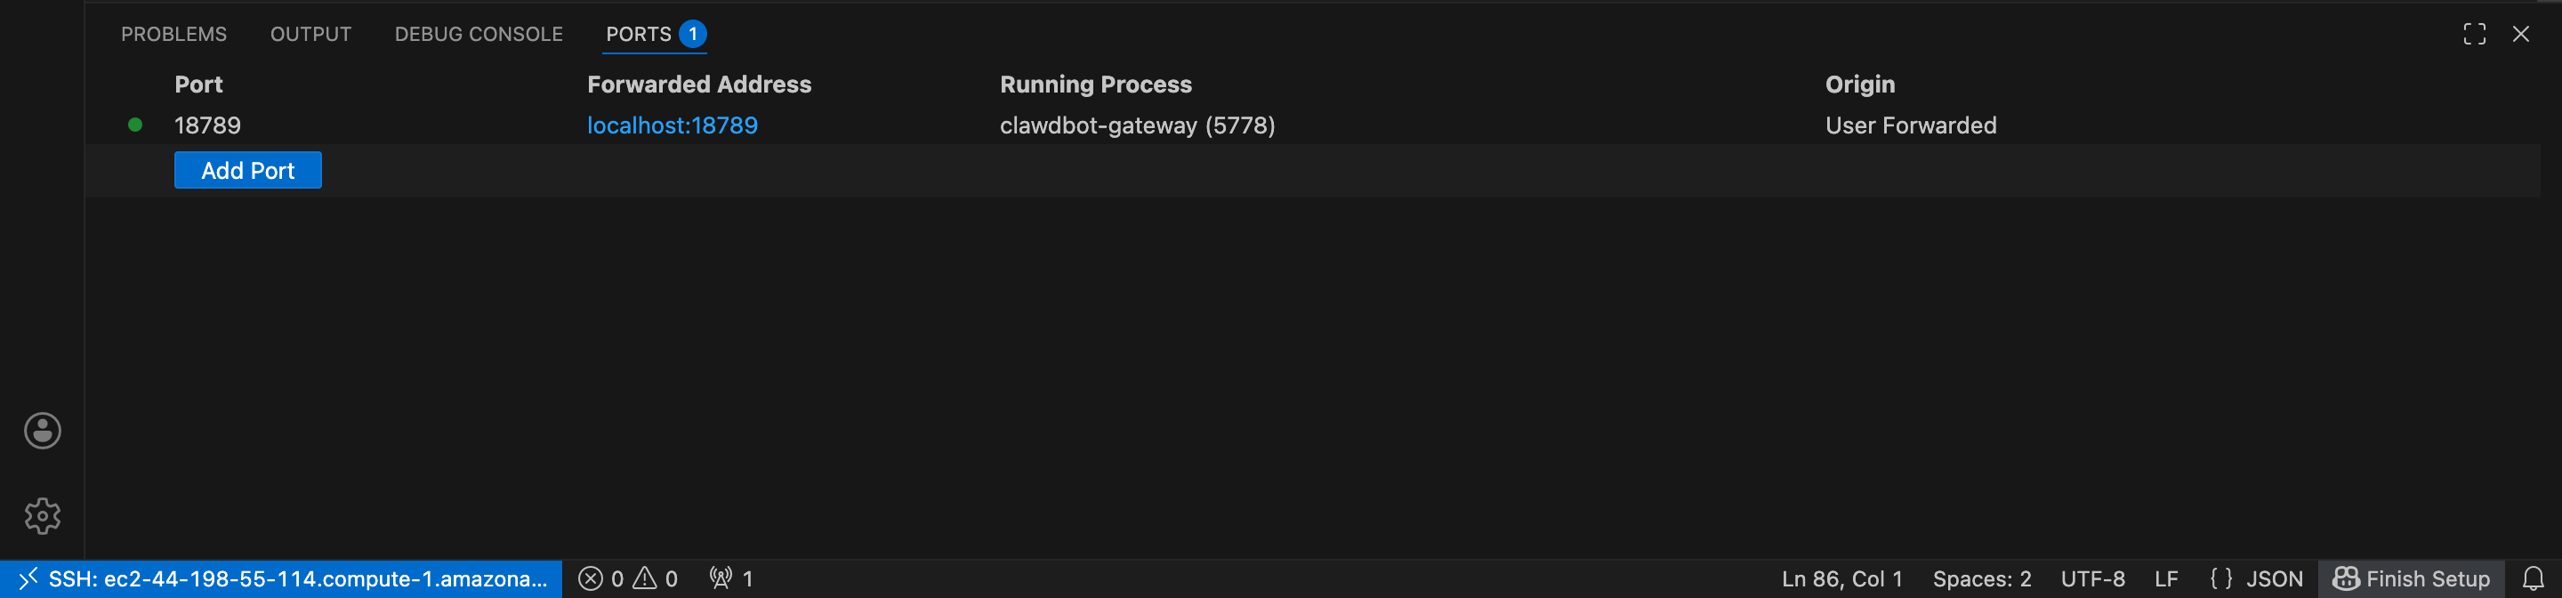Select the JSON language mode
This screenshot has height=598, width=2562.
pyautogui.click(x=2256, y=579)
